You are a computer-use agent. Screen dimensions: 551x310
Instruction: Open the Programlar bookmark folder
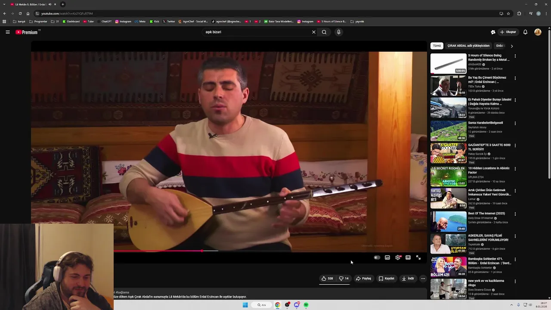click(38, 22)
